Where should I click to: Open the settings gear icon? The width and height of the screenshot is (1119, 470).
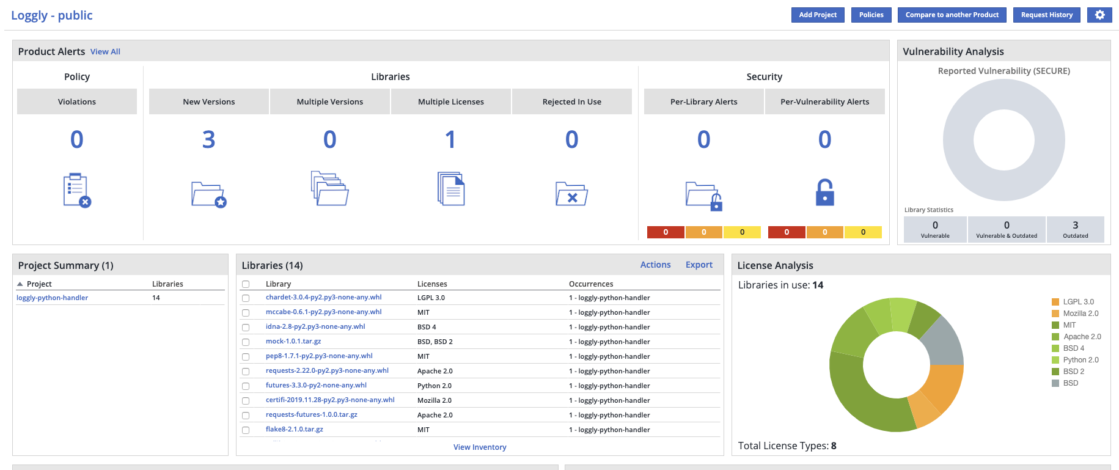[1099, 15]
